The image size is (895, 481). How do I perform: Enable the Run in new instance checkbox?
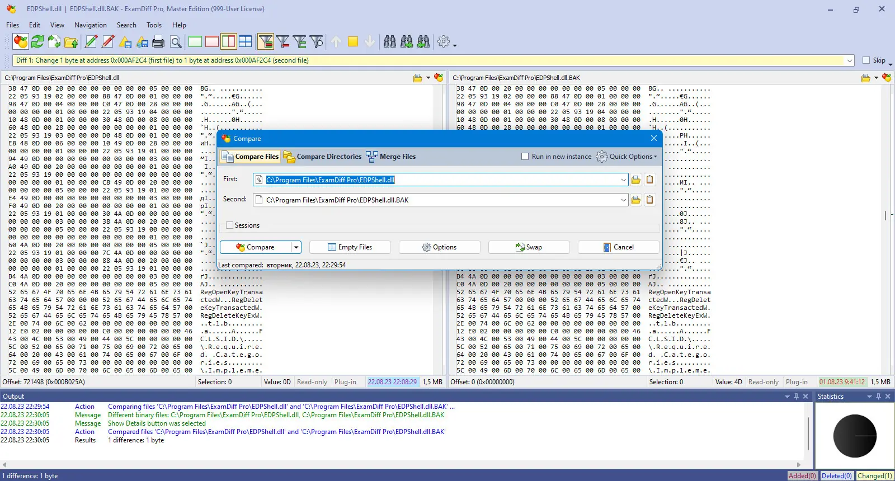tap(525, 157)
